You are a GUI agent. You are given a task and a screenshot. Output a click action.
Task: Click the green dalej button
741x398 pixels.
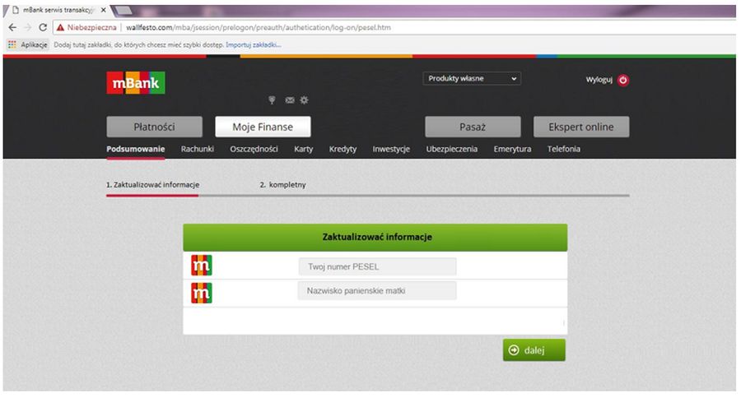pyautogui.click(x=534, y=349)
